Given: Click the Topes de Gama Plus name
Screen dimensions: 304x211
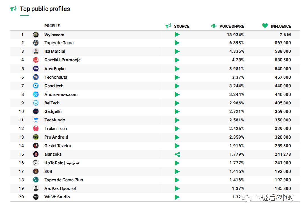Looking at the screenshot, I should (63, 180).
